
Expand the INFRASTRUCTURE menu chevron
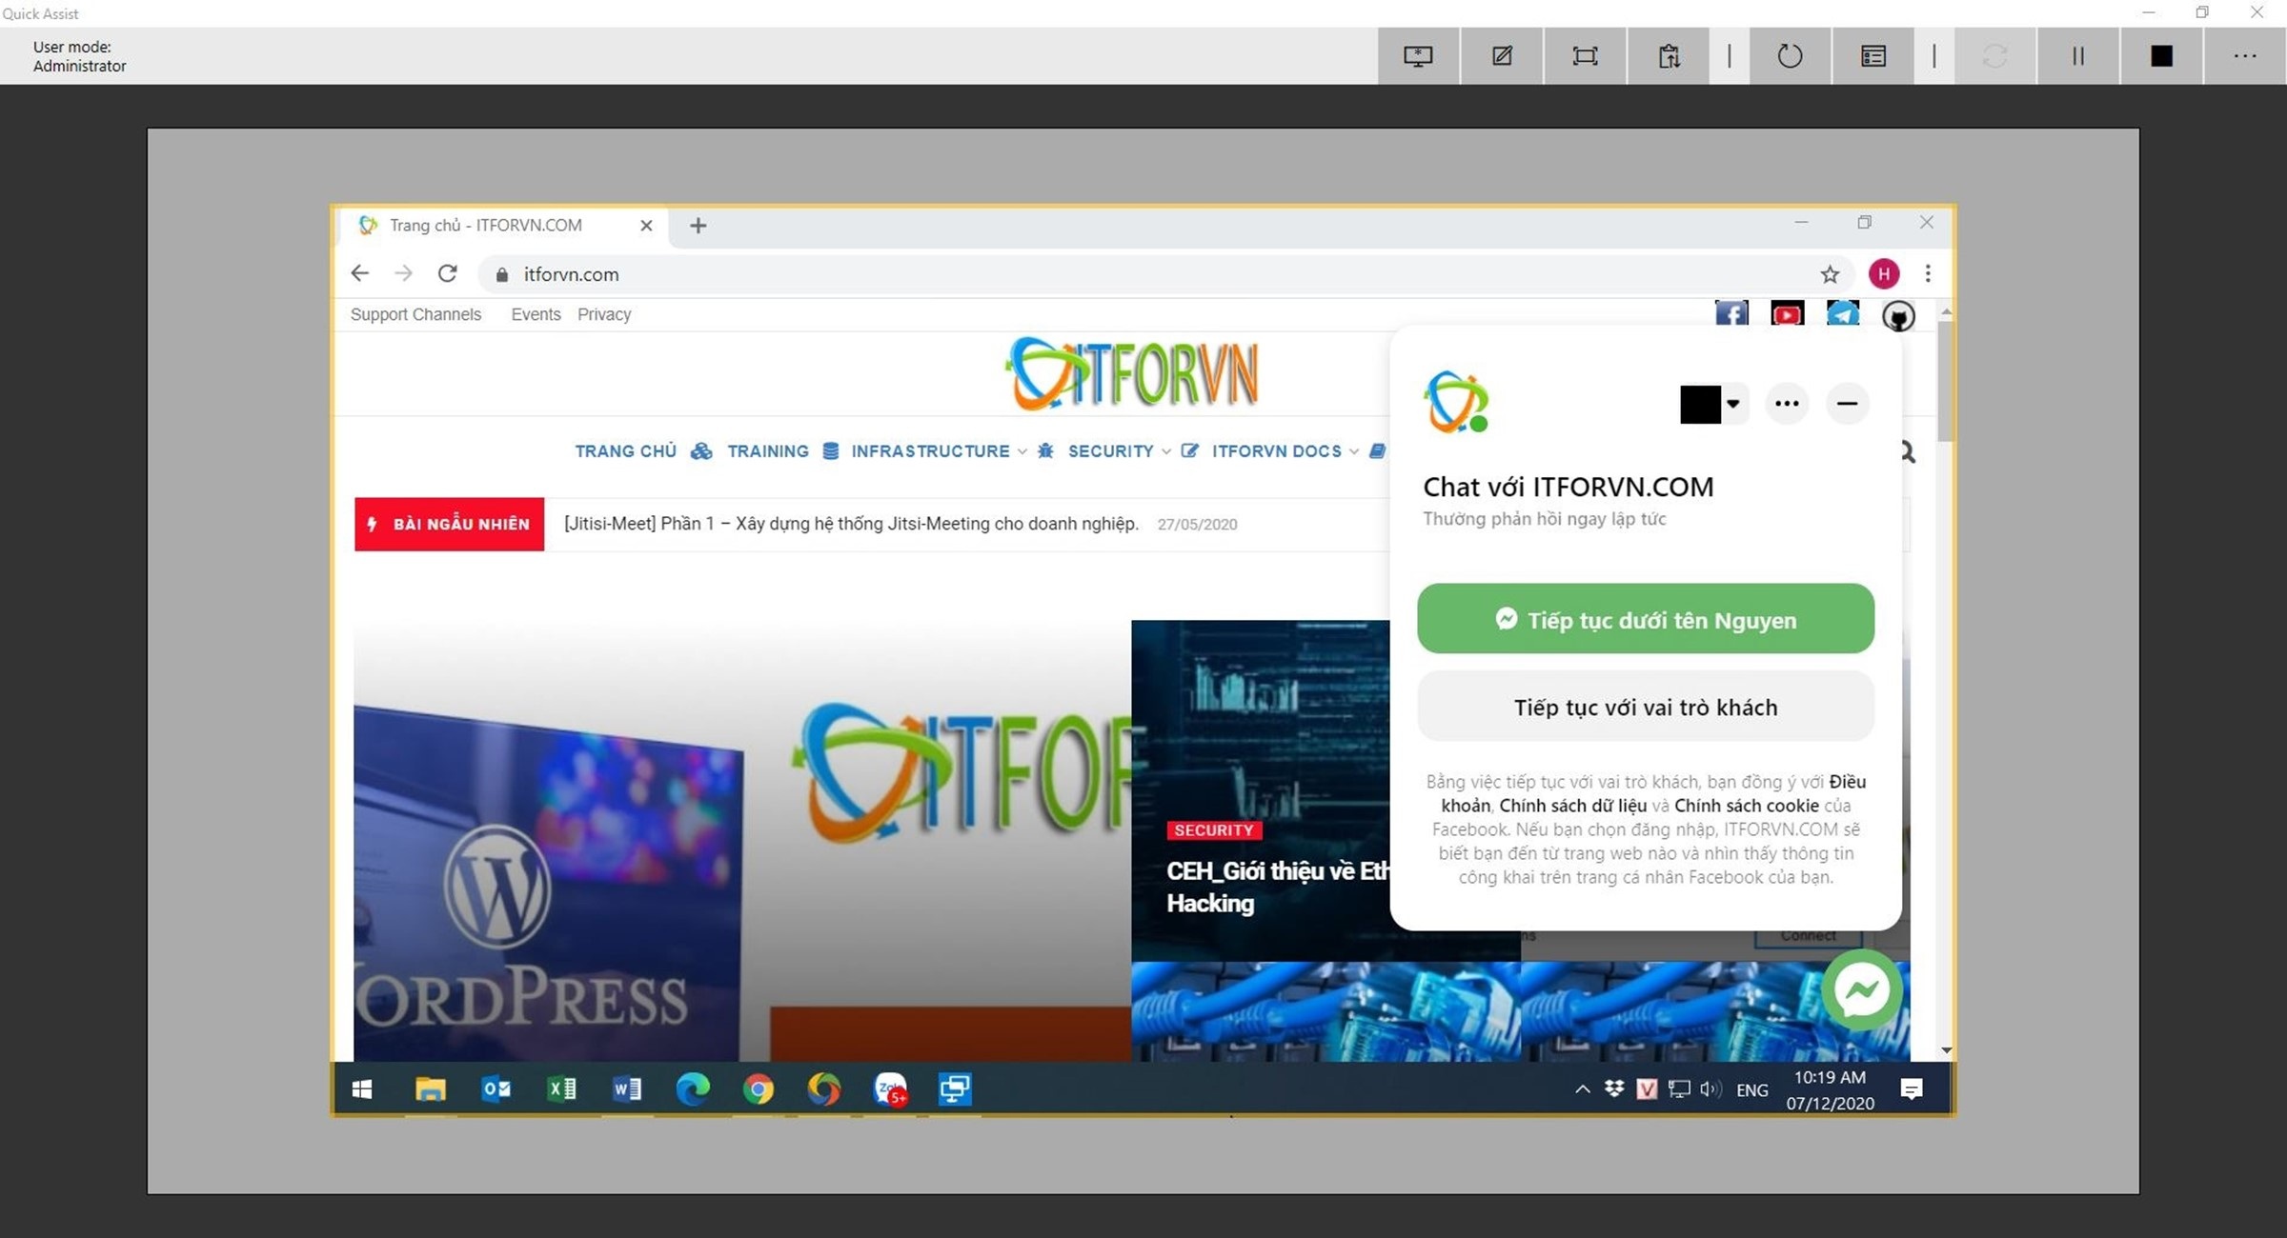(x=1022, y=451)
